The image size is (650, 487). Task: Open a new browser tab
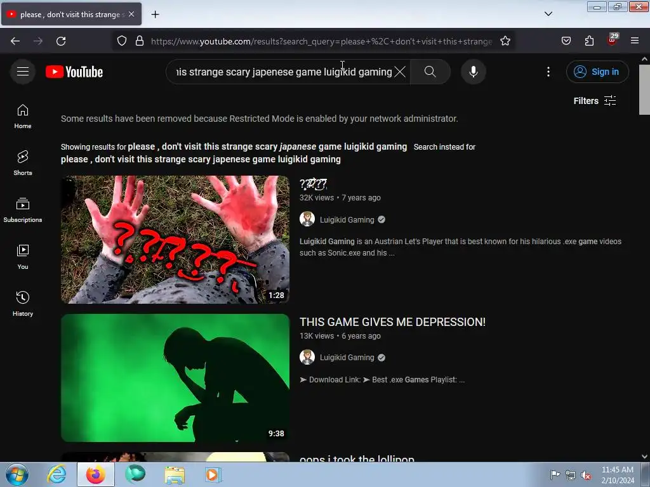(155, 15)
